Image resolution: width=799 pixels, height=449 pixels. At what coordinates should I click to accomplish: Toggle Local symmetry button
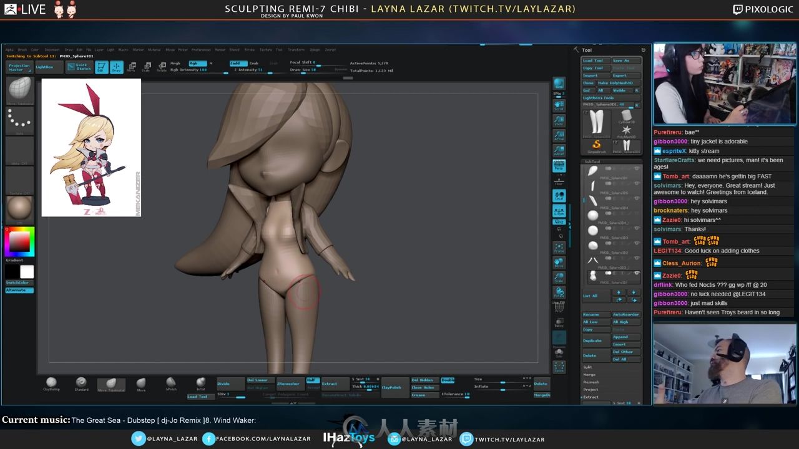(559, 196)
